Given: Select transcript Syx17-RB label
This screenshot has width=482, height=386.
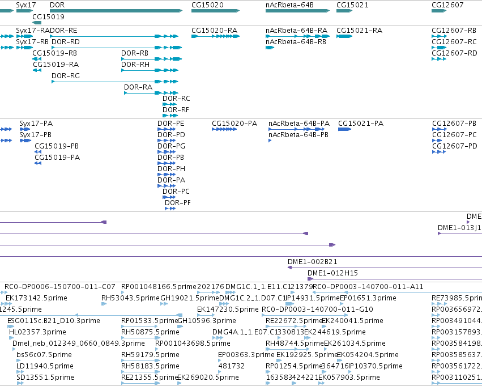Looking at the screenshot, I should (x=32, y=42).
